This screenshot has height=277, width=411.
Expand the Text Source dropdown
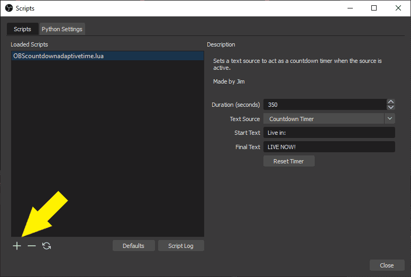click(390, 119)
